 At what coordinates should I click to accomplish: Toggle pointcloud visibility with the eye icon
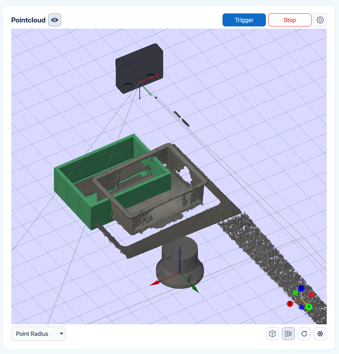(55, 20)
